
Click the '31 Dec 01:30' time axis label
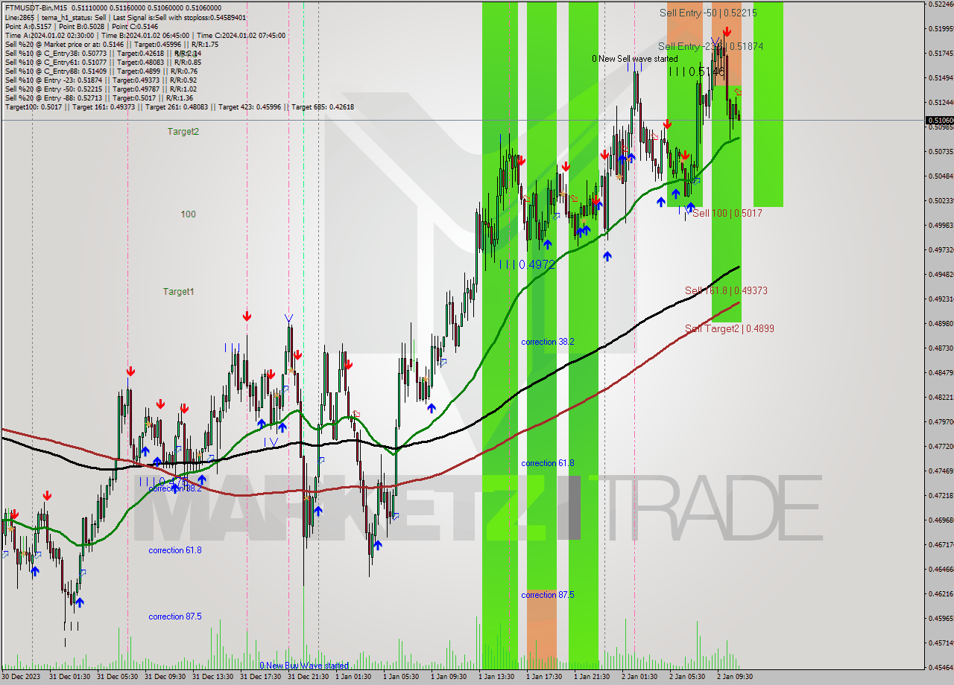[x=69, y=677]
